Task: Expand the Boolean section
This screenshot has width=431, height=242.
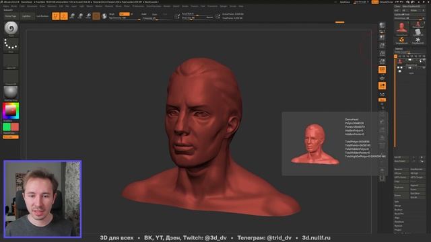Action: 398,210
